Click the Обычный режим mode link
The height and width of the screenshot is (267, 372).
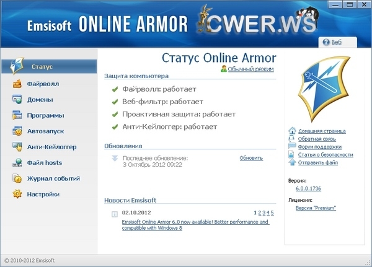(x=250, y=69)
